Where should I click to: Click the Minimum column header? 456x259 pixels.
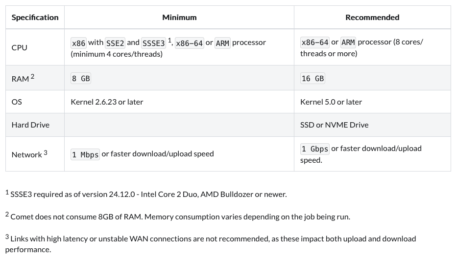[x=179, y=18]
